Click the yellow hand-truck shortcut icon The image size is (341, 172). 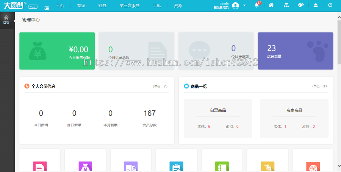click(267, 167)
